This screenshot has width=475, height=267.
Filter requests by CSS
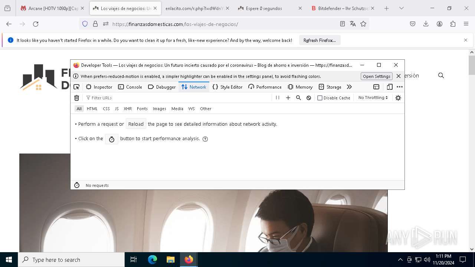[106, 109]
